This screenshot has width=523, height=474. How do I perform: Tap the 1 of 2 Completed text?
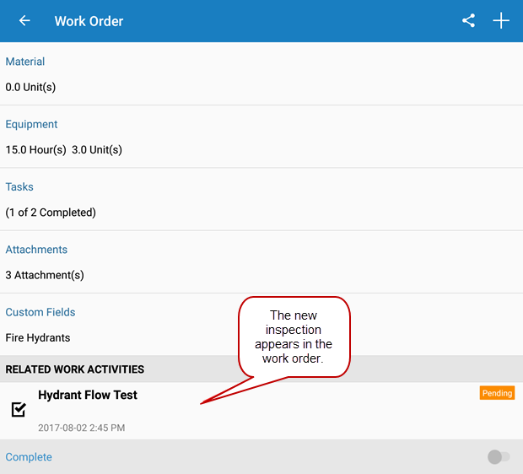(x=51, y=213)
